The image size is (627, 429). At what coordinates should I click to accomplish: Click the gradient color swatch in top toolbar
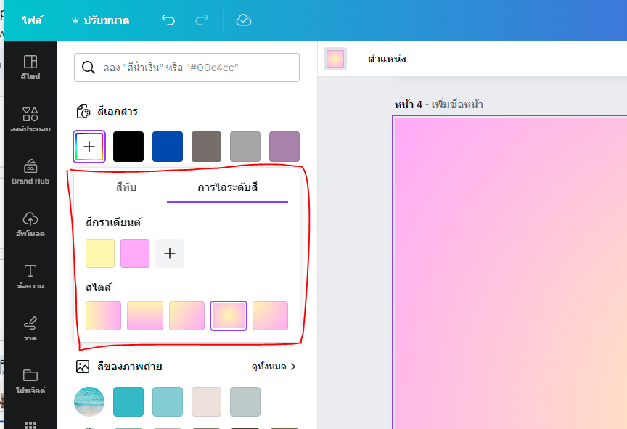335,60
